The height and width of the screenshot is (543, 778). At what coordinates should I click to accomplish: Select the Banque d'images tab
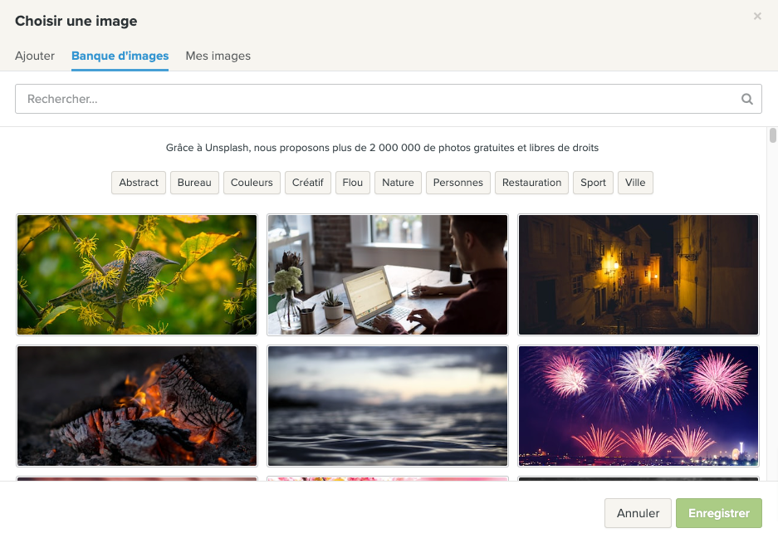pos(120,56)
